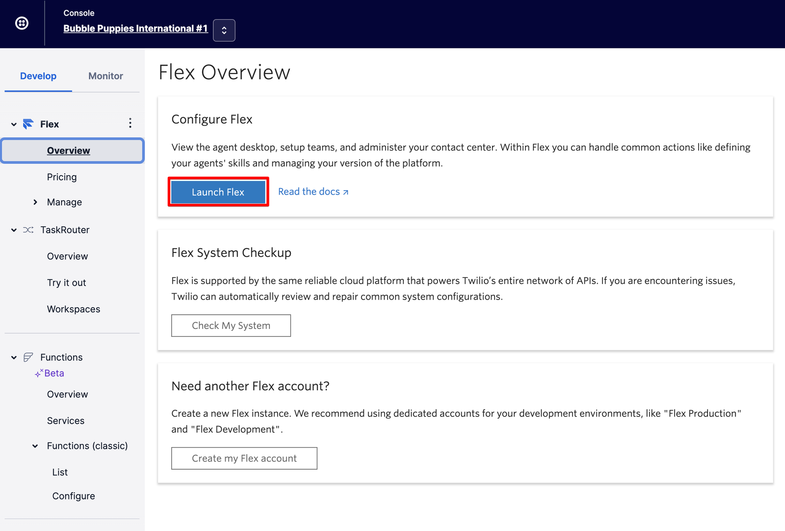785x531 pixels.
Task: Open Bubble Puppies International #1 account link
Action: [x=135, y=28]
